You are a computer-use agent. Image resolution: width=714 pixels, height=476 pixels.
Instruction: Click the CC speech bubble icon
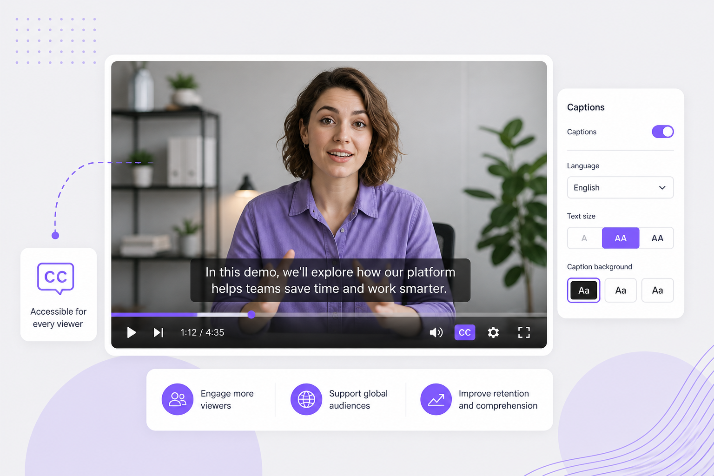coord(56,278)
